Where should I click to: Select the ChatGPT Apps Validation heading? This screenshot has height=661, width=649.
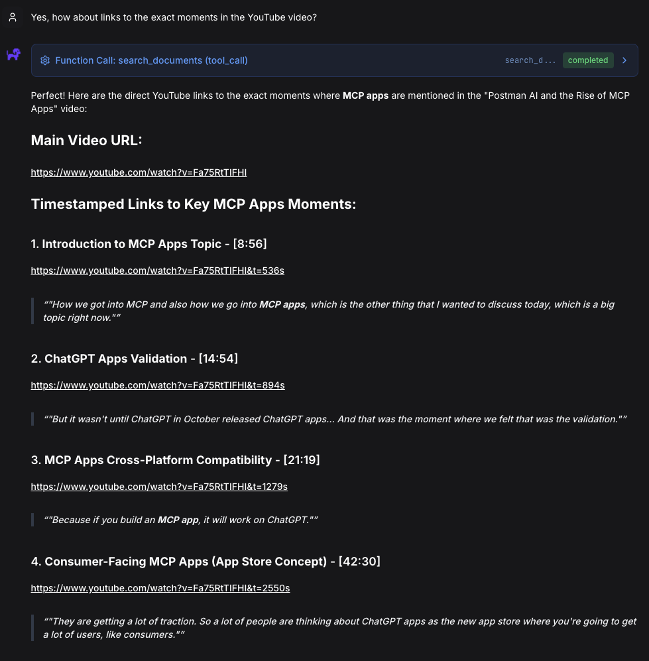point(134,359)
